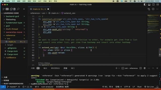Screen dimensions: 161x90
Task: Switch to the 调试控制台 debug console tab
Action: point(55,68)
